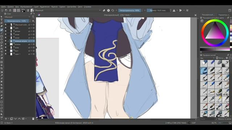
Task: Select the Ellipse tool in toolbox
Action: [x=1, y=39]
